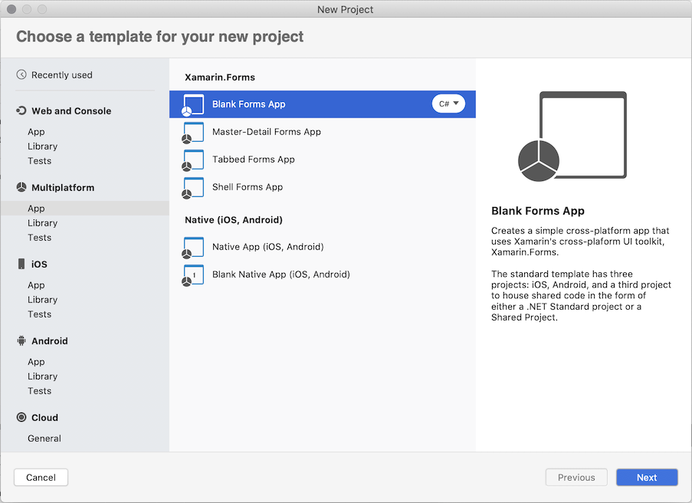The width and height of the screenshot is (692, 503).
Task: Select the Web and Console heading
Action: coord(71,111)
